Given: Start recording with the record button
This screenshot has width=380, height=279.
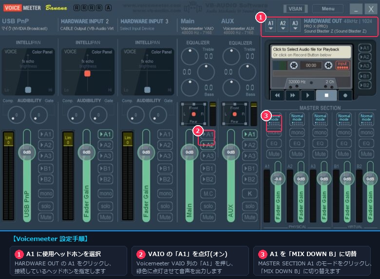Looking at the screenshot, I should (345, 95).
